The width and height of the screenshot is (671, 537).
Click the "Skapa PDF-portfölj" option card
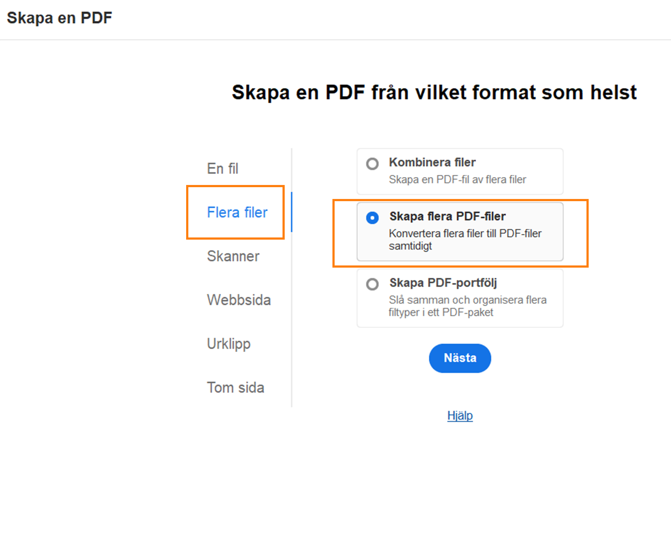coord(459,298)
